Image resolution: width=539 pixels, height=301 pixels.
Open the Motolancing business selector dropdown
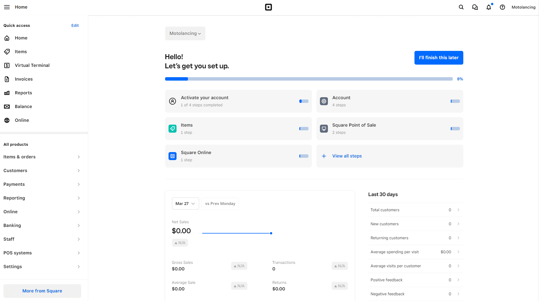pyautogui.click(x=185, y=33)
